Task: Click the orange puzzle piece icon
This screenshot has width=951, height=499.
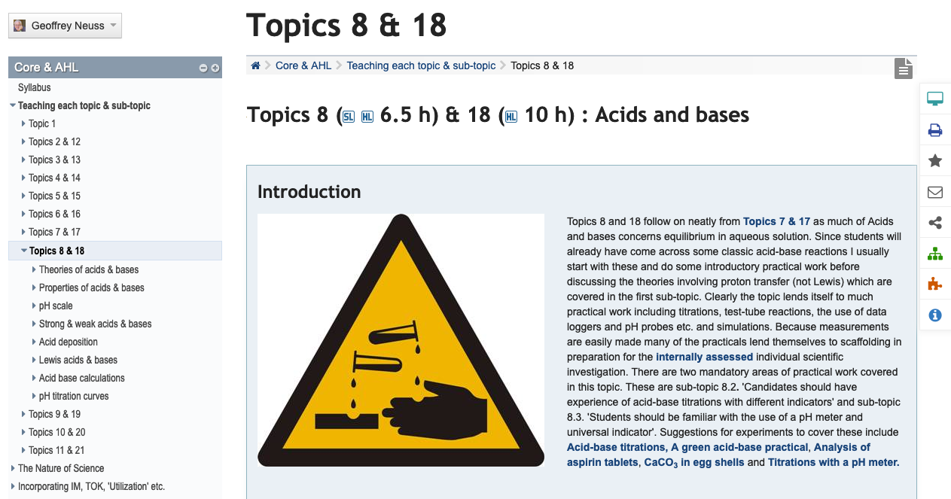Action: 935,284
